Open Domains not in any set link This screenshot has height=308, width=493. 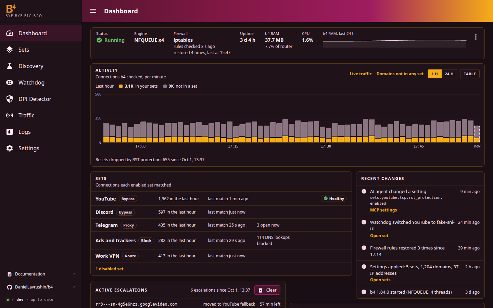(x=400, y=74)
